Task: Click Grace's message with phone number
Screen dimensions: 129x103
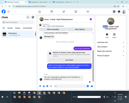Action: (x=63, y=78)
